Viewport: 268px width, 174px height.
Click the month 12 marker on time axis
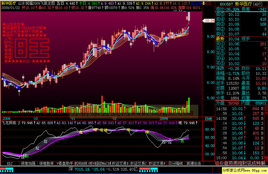coord(115,119)
